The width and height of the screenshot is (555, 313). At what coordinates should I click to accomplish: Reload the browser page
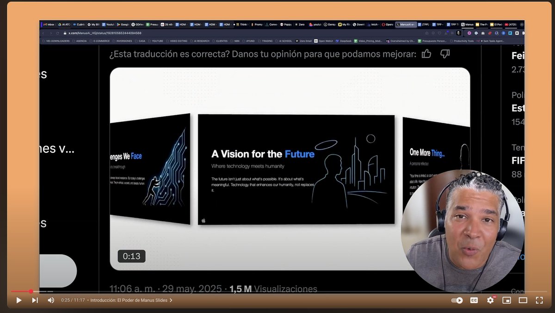(58, 33)
